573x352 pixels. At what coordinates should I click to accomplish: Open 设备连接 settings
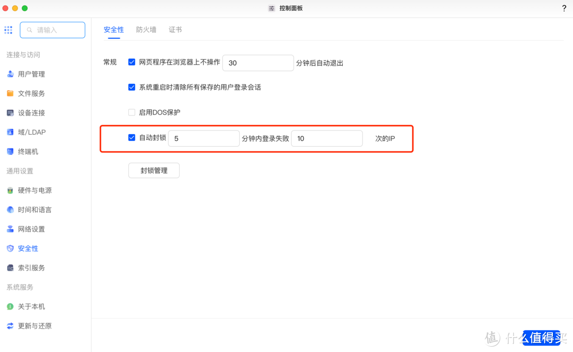point(32,112)
